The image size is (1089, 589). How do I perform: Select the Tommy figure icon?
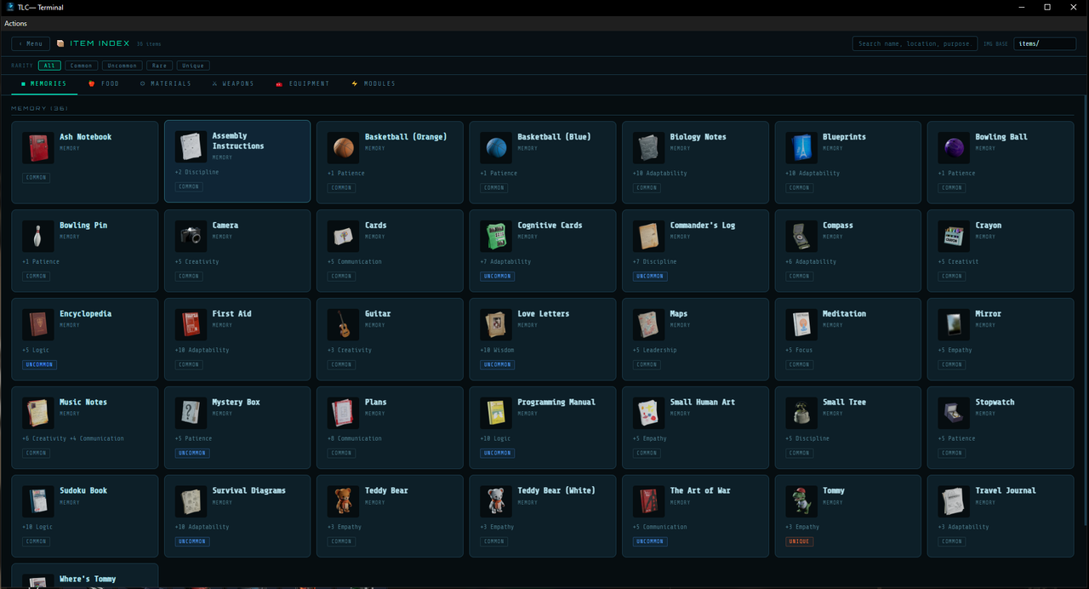(x=801, y=502)
